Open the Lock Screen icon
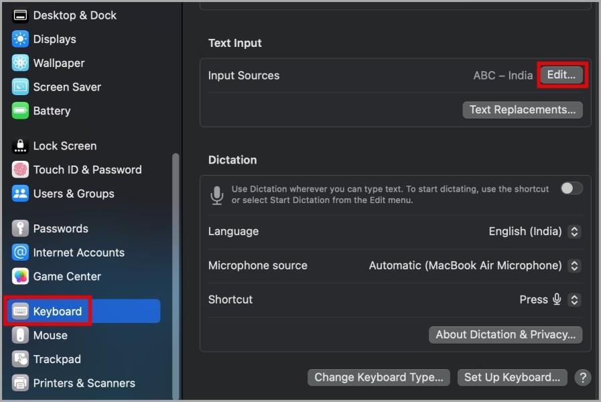This screenshot has height=402, width=601. click(20, 146)
